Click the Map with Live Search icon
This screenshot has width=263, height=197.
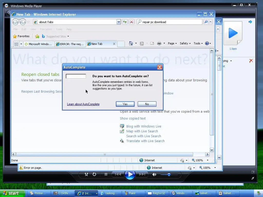(x=122, y=131)
